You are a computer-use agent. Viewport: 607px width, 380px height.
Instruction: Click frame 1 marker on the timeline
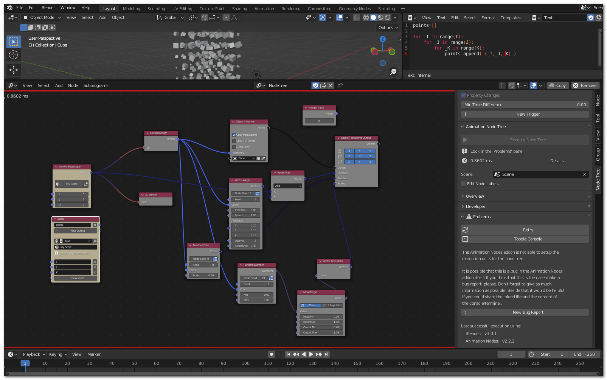click(25, 363)
